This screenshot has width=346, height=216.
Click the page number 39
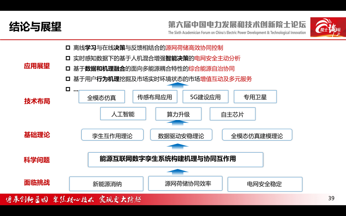tap(331, 198)
